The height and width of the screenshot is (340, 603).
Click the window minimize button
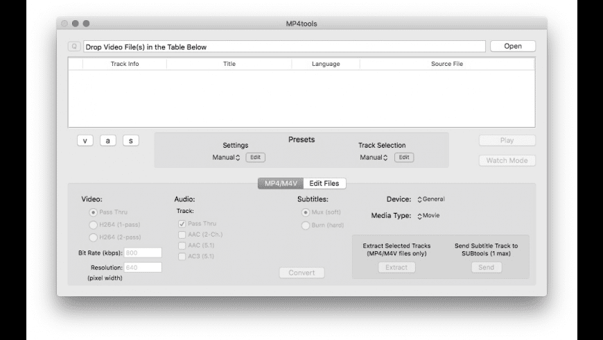click(76, 24)
